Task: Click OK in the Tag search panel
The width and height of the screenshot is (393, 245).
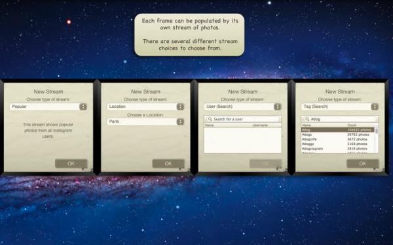Action: (x=363, y=163)
